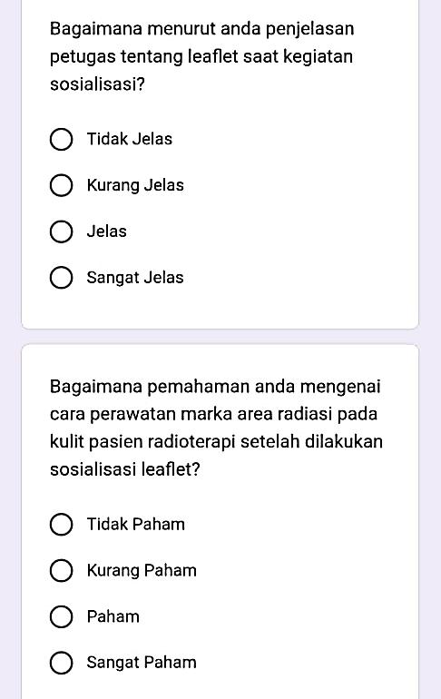
Task: Click the phrase 'sosialisasi leaflet?' in second question
Action: 124,469
